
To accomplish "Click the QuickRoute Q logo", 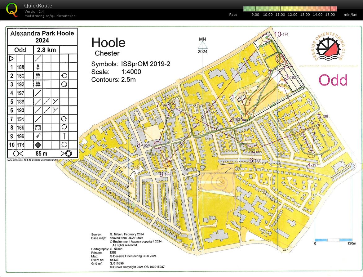I will click(11, 10).
